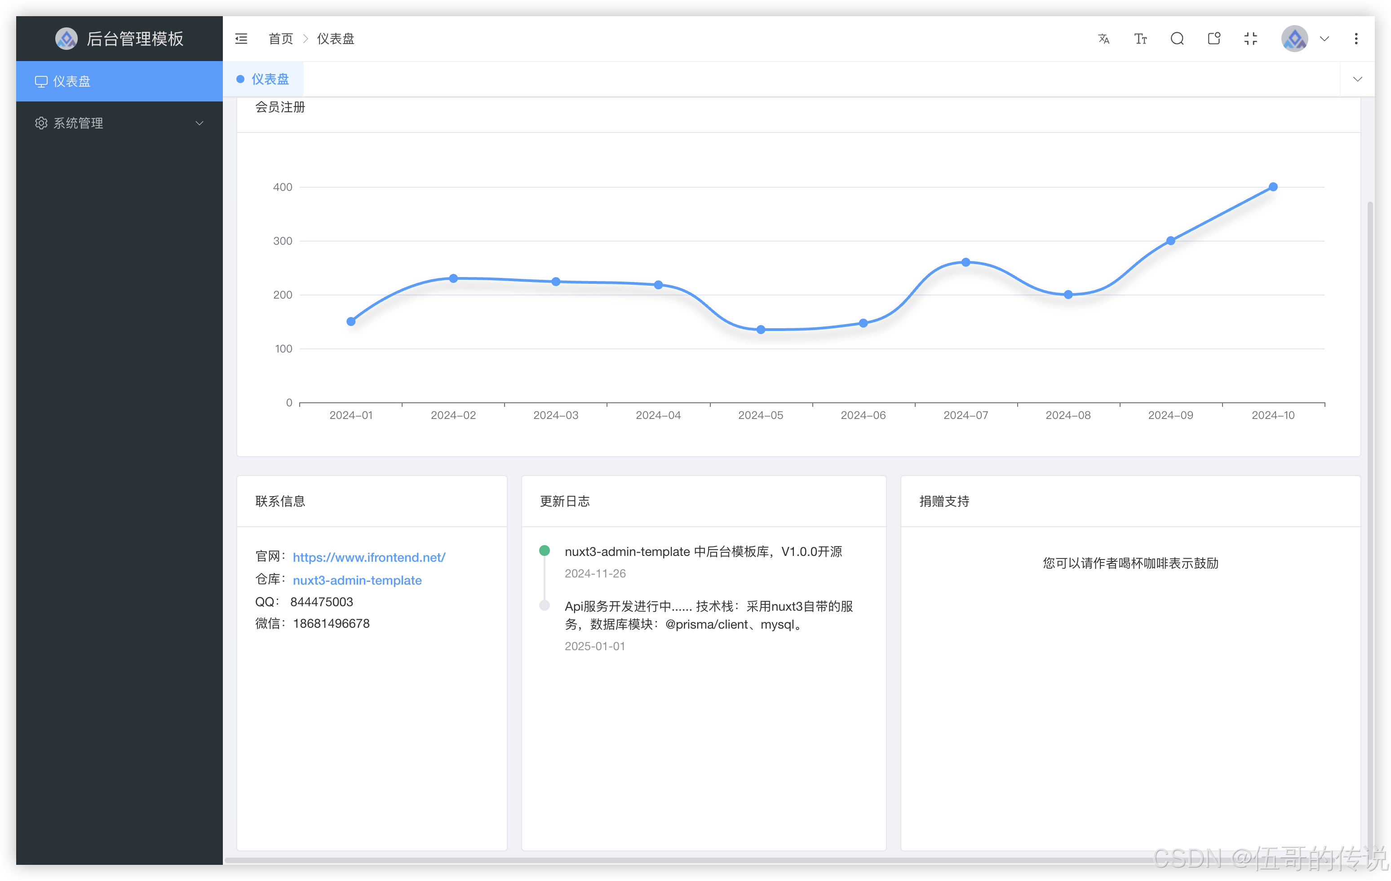The image size is (1391, 881).
Task: Switch interface language
Action: click(x=1104, y=38)
